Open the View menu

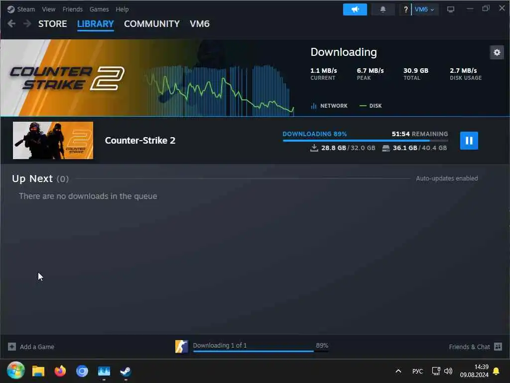tap(48, 9)
